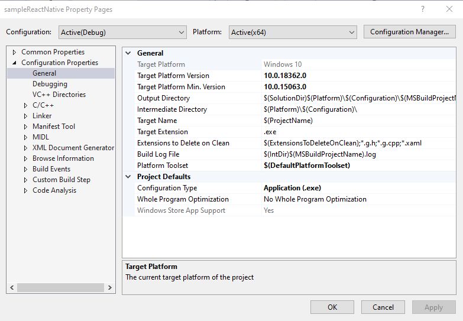Expand the XML Document Generator arrow
Screen dimensions: 463x321
pos(25,148)
